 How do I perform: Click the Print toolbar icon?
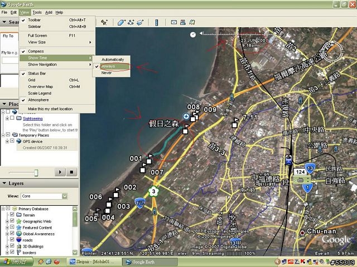[182, 22]
